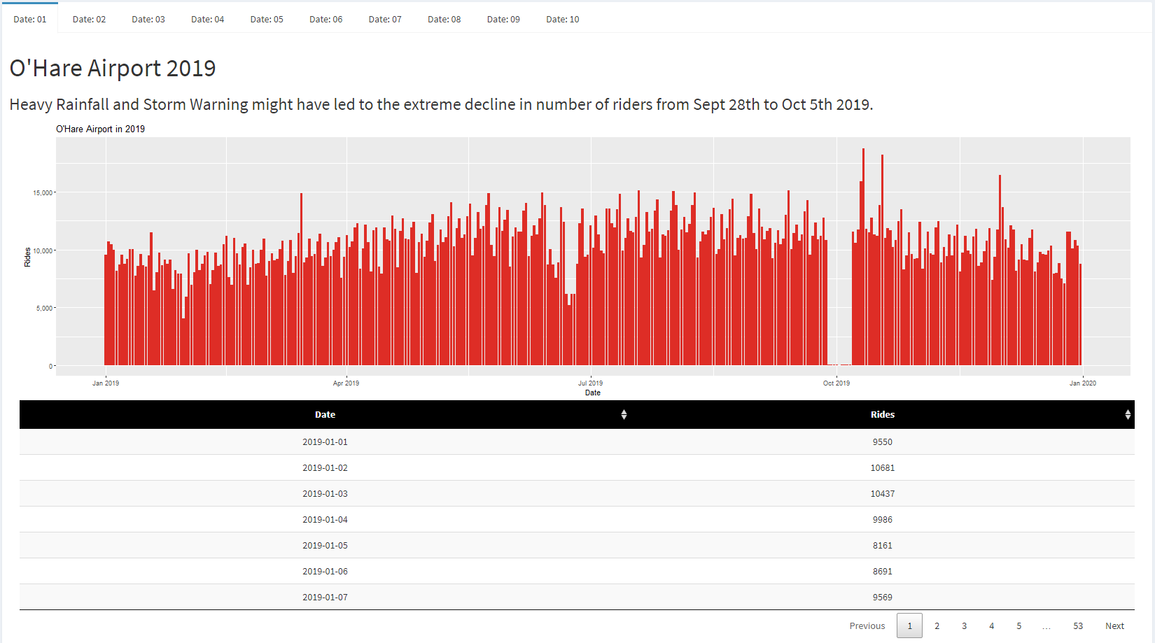Click the rides value 9550
The image size is (1155, 643).
click(883, 442)
